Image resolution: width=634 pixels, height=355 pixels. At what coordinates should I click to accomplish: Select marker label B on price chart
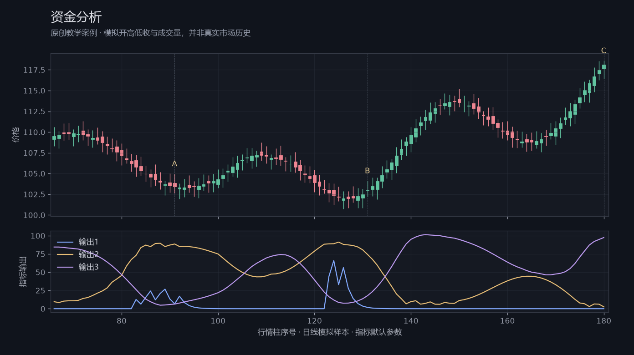tap(368, 171)
